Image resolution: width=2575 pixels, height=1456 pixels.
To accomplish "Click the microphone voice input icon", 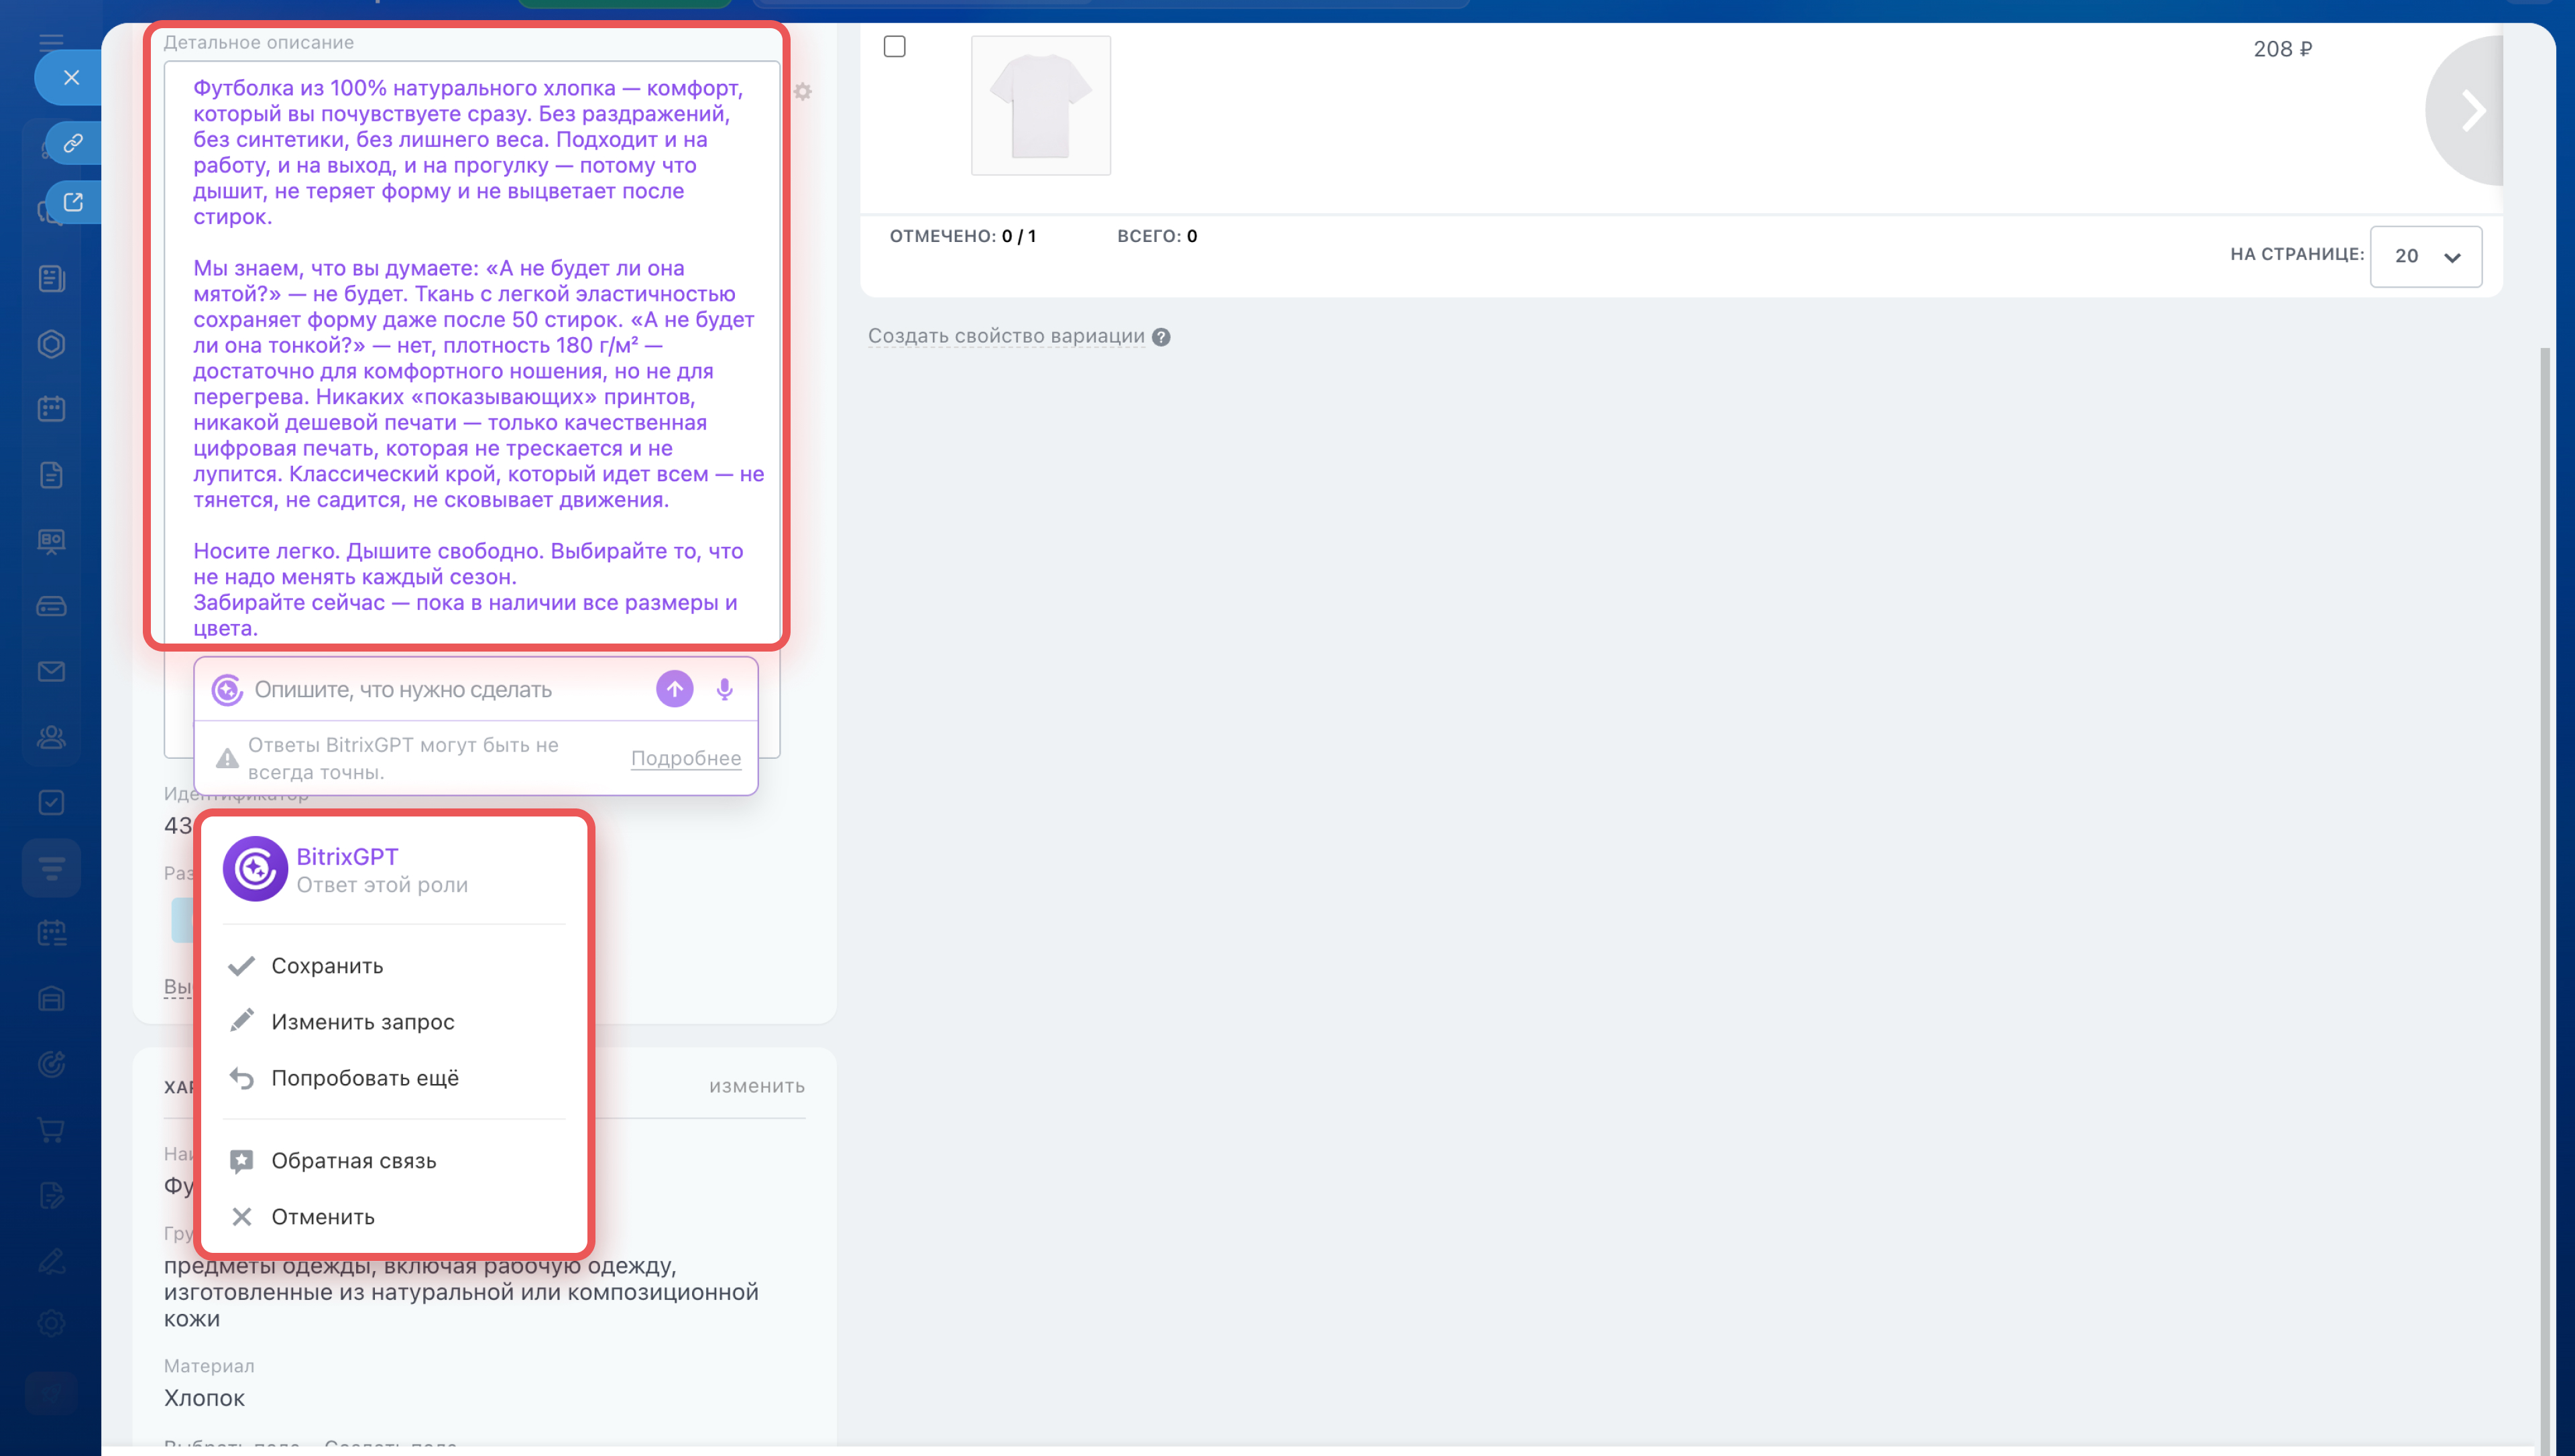I will coord(724,689).
